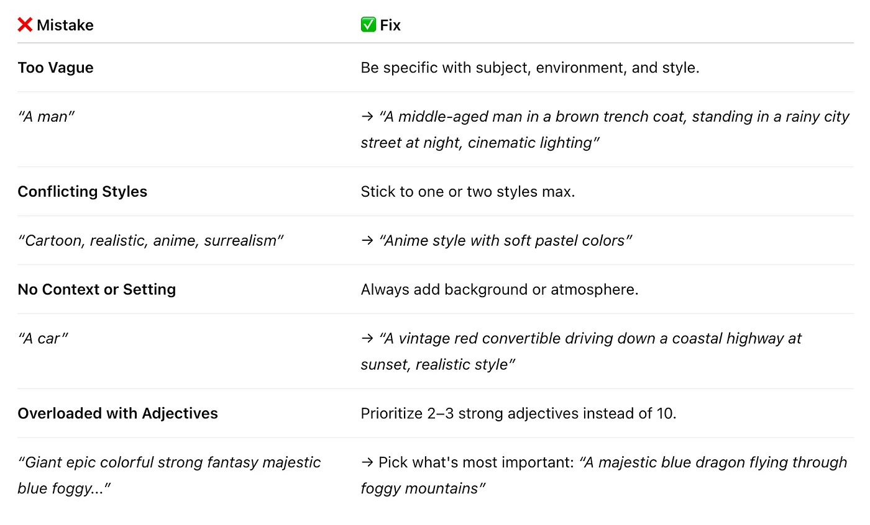This screenshot has height=525, width=870.
Task: Click the "A man" example text
Action: [46, 117]
